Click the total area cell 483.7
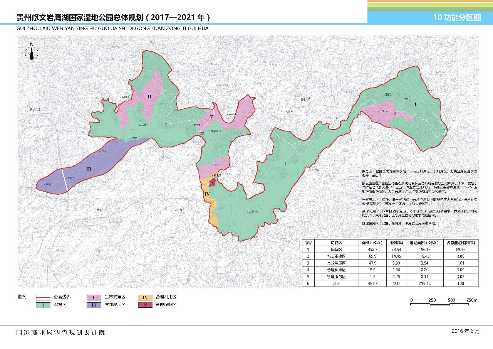The image size is (493, 349). point(372,283)
